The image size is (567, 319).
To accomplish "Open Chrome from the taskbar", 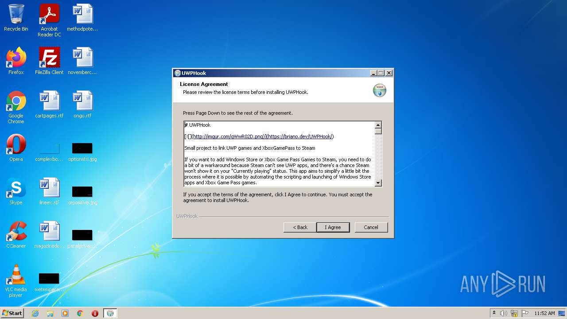I will [80, 313].
